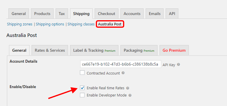Open the Shipping classes link
Screen dimensions: 227x106
point(81,24)
